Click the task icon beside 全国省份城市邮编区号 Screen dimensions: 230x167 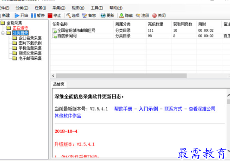coord(55,30)
